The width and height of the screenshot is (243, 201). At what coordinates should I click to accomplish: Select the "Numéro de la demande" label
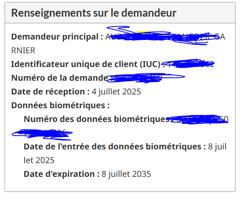click(x=60, y=78)
